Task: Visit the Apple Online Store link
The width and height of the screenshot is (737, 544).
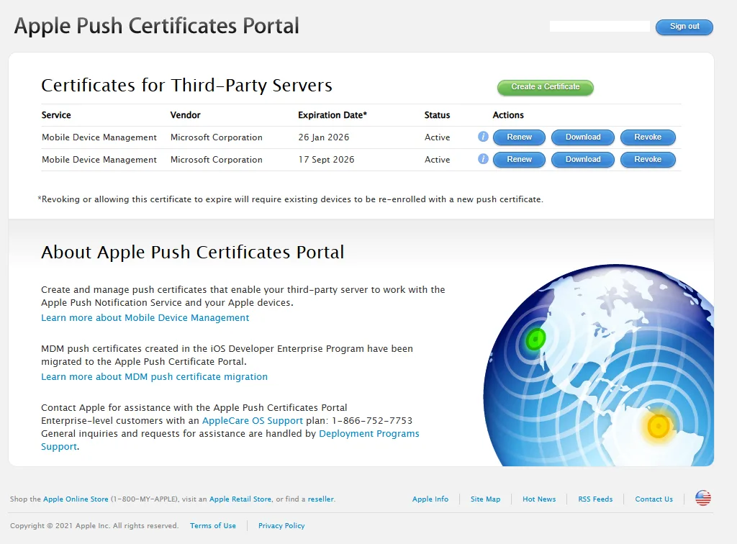Action: pyautogui.click(x=76, y=499)
